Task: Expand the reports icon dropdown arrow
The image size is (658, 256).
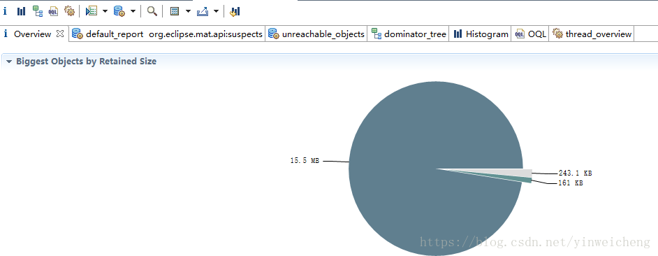Action: pos(105,11)
